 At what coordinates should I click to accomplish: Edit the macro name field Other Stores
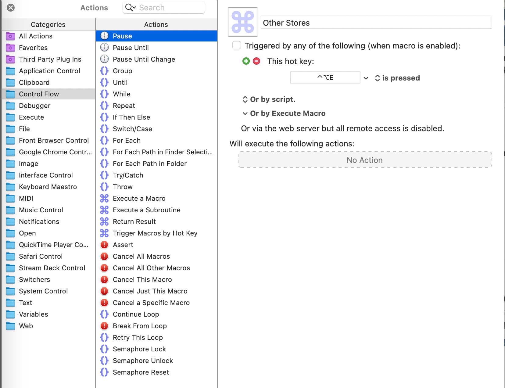[376, 23]
